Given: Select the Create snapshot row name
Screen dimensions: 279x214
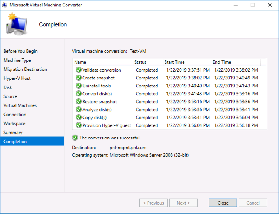Looking at the screenshot, I should pyautogui.click(x=99, y=78).
